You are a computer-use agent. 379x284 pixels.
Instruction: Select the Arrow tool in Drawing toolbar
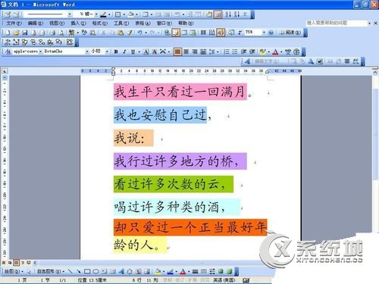pos(79,272)
